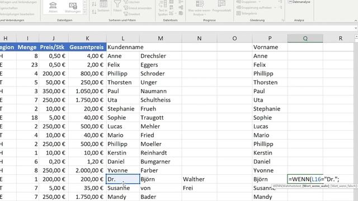
Task: Select column K header
Action: pyautogui.click(x=87, y=39)
